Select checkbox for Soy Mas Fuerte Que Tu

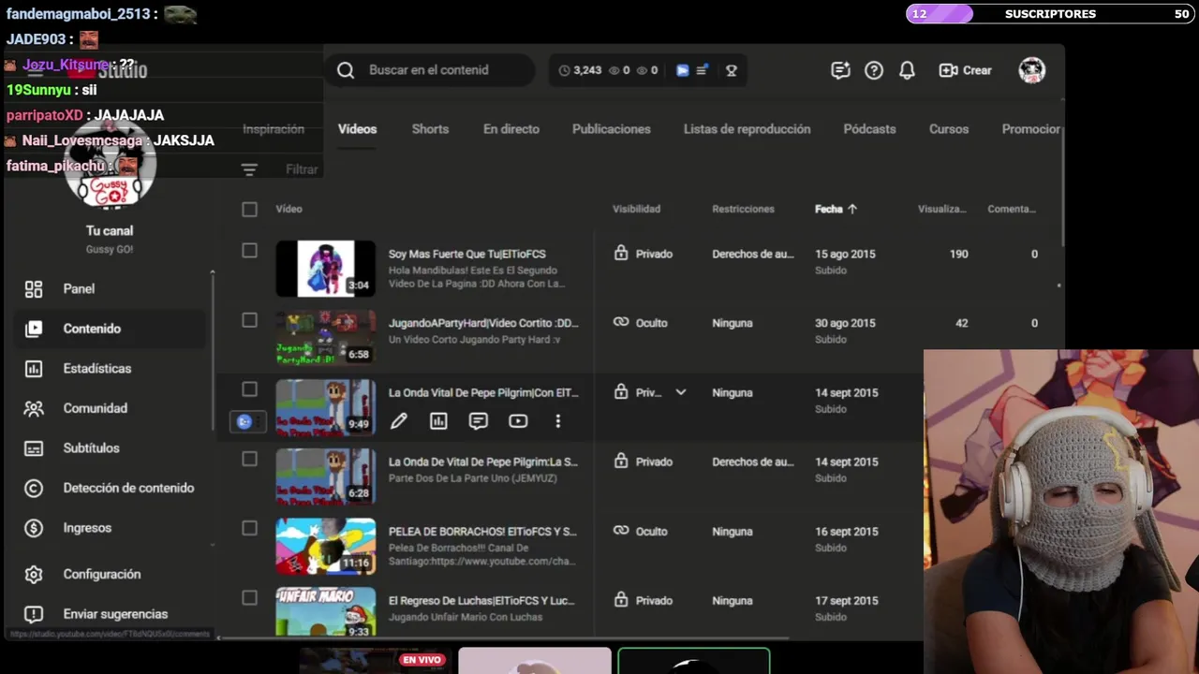coord(249,251)
